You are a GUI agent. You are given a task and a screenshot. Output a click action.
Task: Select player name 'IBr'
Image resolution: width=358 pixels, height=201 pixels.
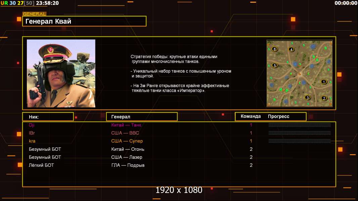click(x=32, y=133)
